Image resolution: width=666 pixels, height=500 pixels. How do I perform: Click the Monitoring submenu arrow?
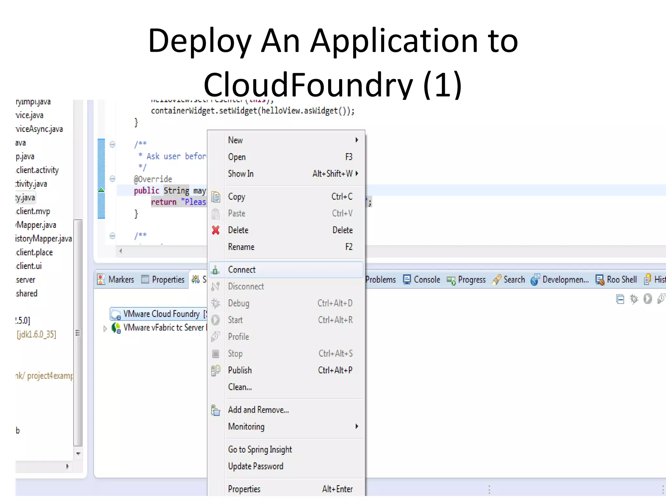[357, 426]
